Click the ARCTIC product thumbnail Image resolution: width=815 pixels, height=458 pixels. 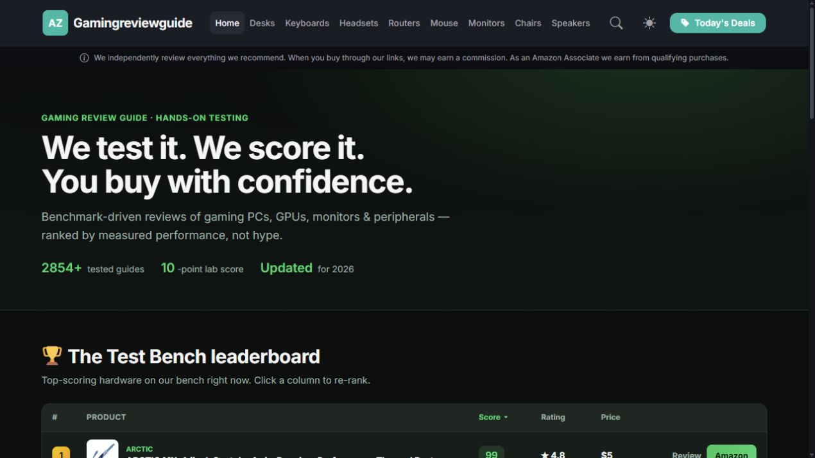(x=103, y=449)
